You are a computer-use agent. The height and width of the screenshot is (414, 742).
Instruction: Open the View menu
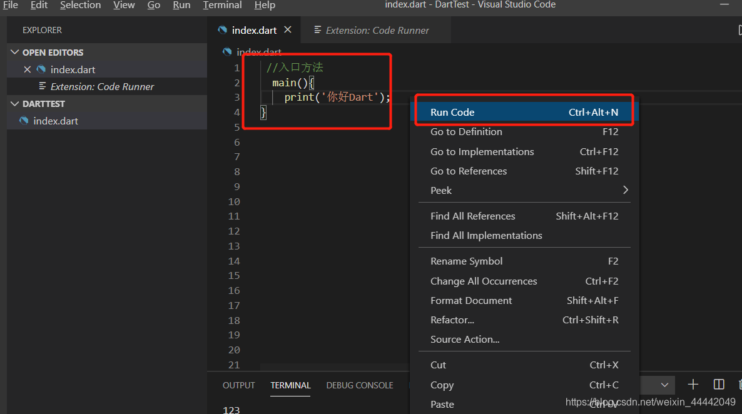pos(124,5)
